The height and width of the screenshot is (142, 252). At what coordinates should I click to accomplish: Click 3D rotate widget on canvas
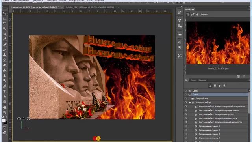tap(19, 119)
